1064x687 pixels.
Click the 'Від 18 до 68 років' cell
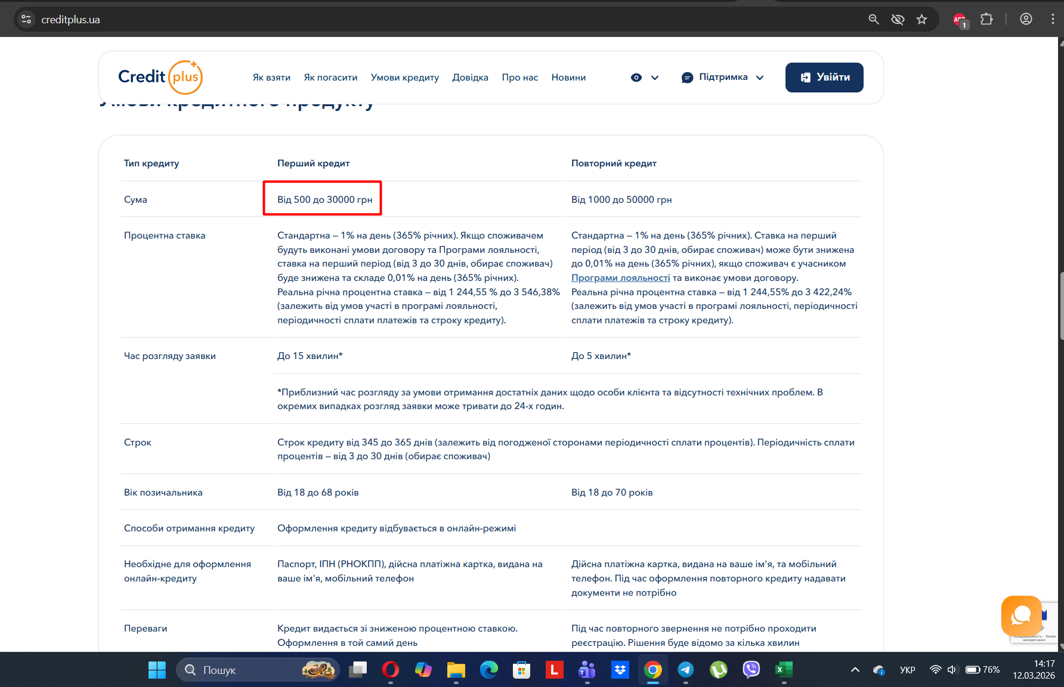pyautogui.click(x=318, y=493)
